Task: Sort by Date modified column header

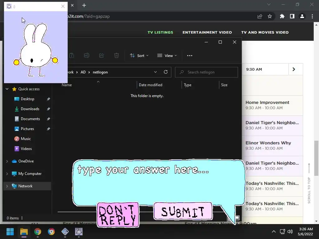Action: pyautogui.click(x=150, y=85)
